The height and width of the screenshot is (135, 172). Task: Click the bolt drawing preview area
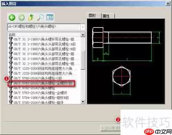coord(126,61)
